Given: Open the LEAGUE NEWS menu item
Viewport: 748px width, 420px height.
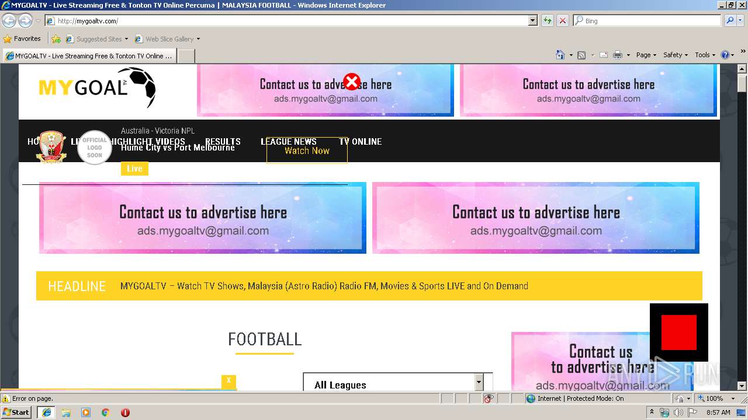Looking at the screenshot, I should pyautogui.click(x=289, y=142).
